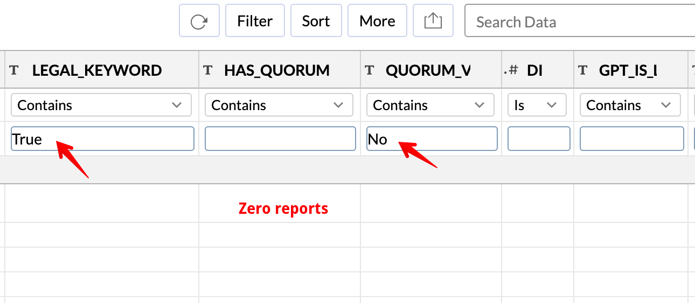The width and height of the screenshot is (695, 303).
Task: Select the HAS_QUORUM column header
Action: (x=280, y=70)
